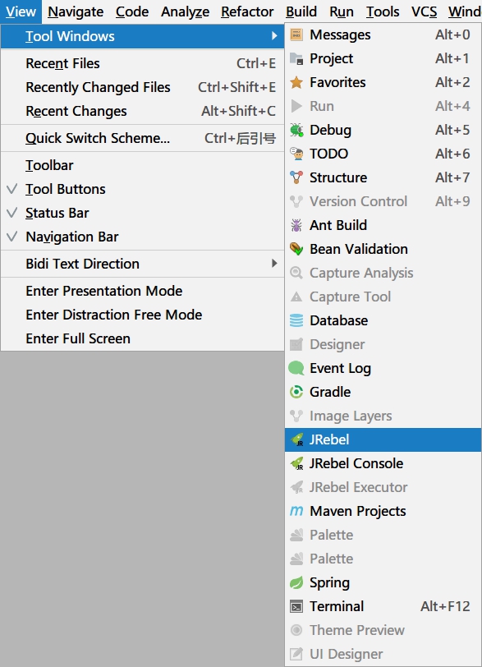Select Enter Presentation Mode

[x=142, y=291]
